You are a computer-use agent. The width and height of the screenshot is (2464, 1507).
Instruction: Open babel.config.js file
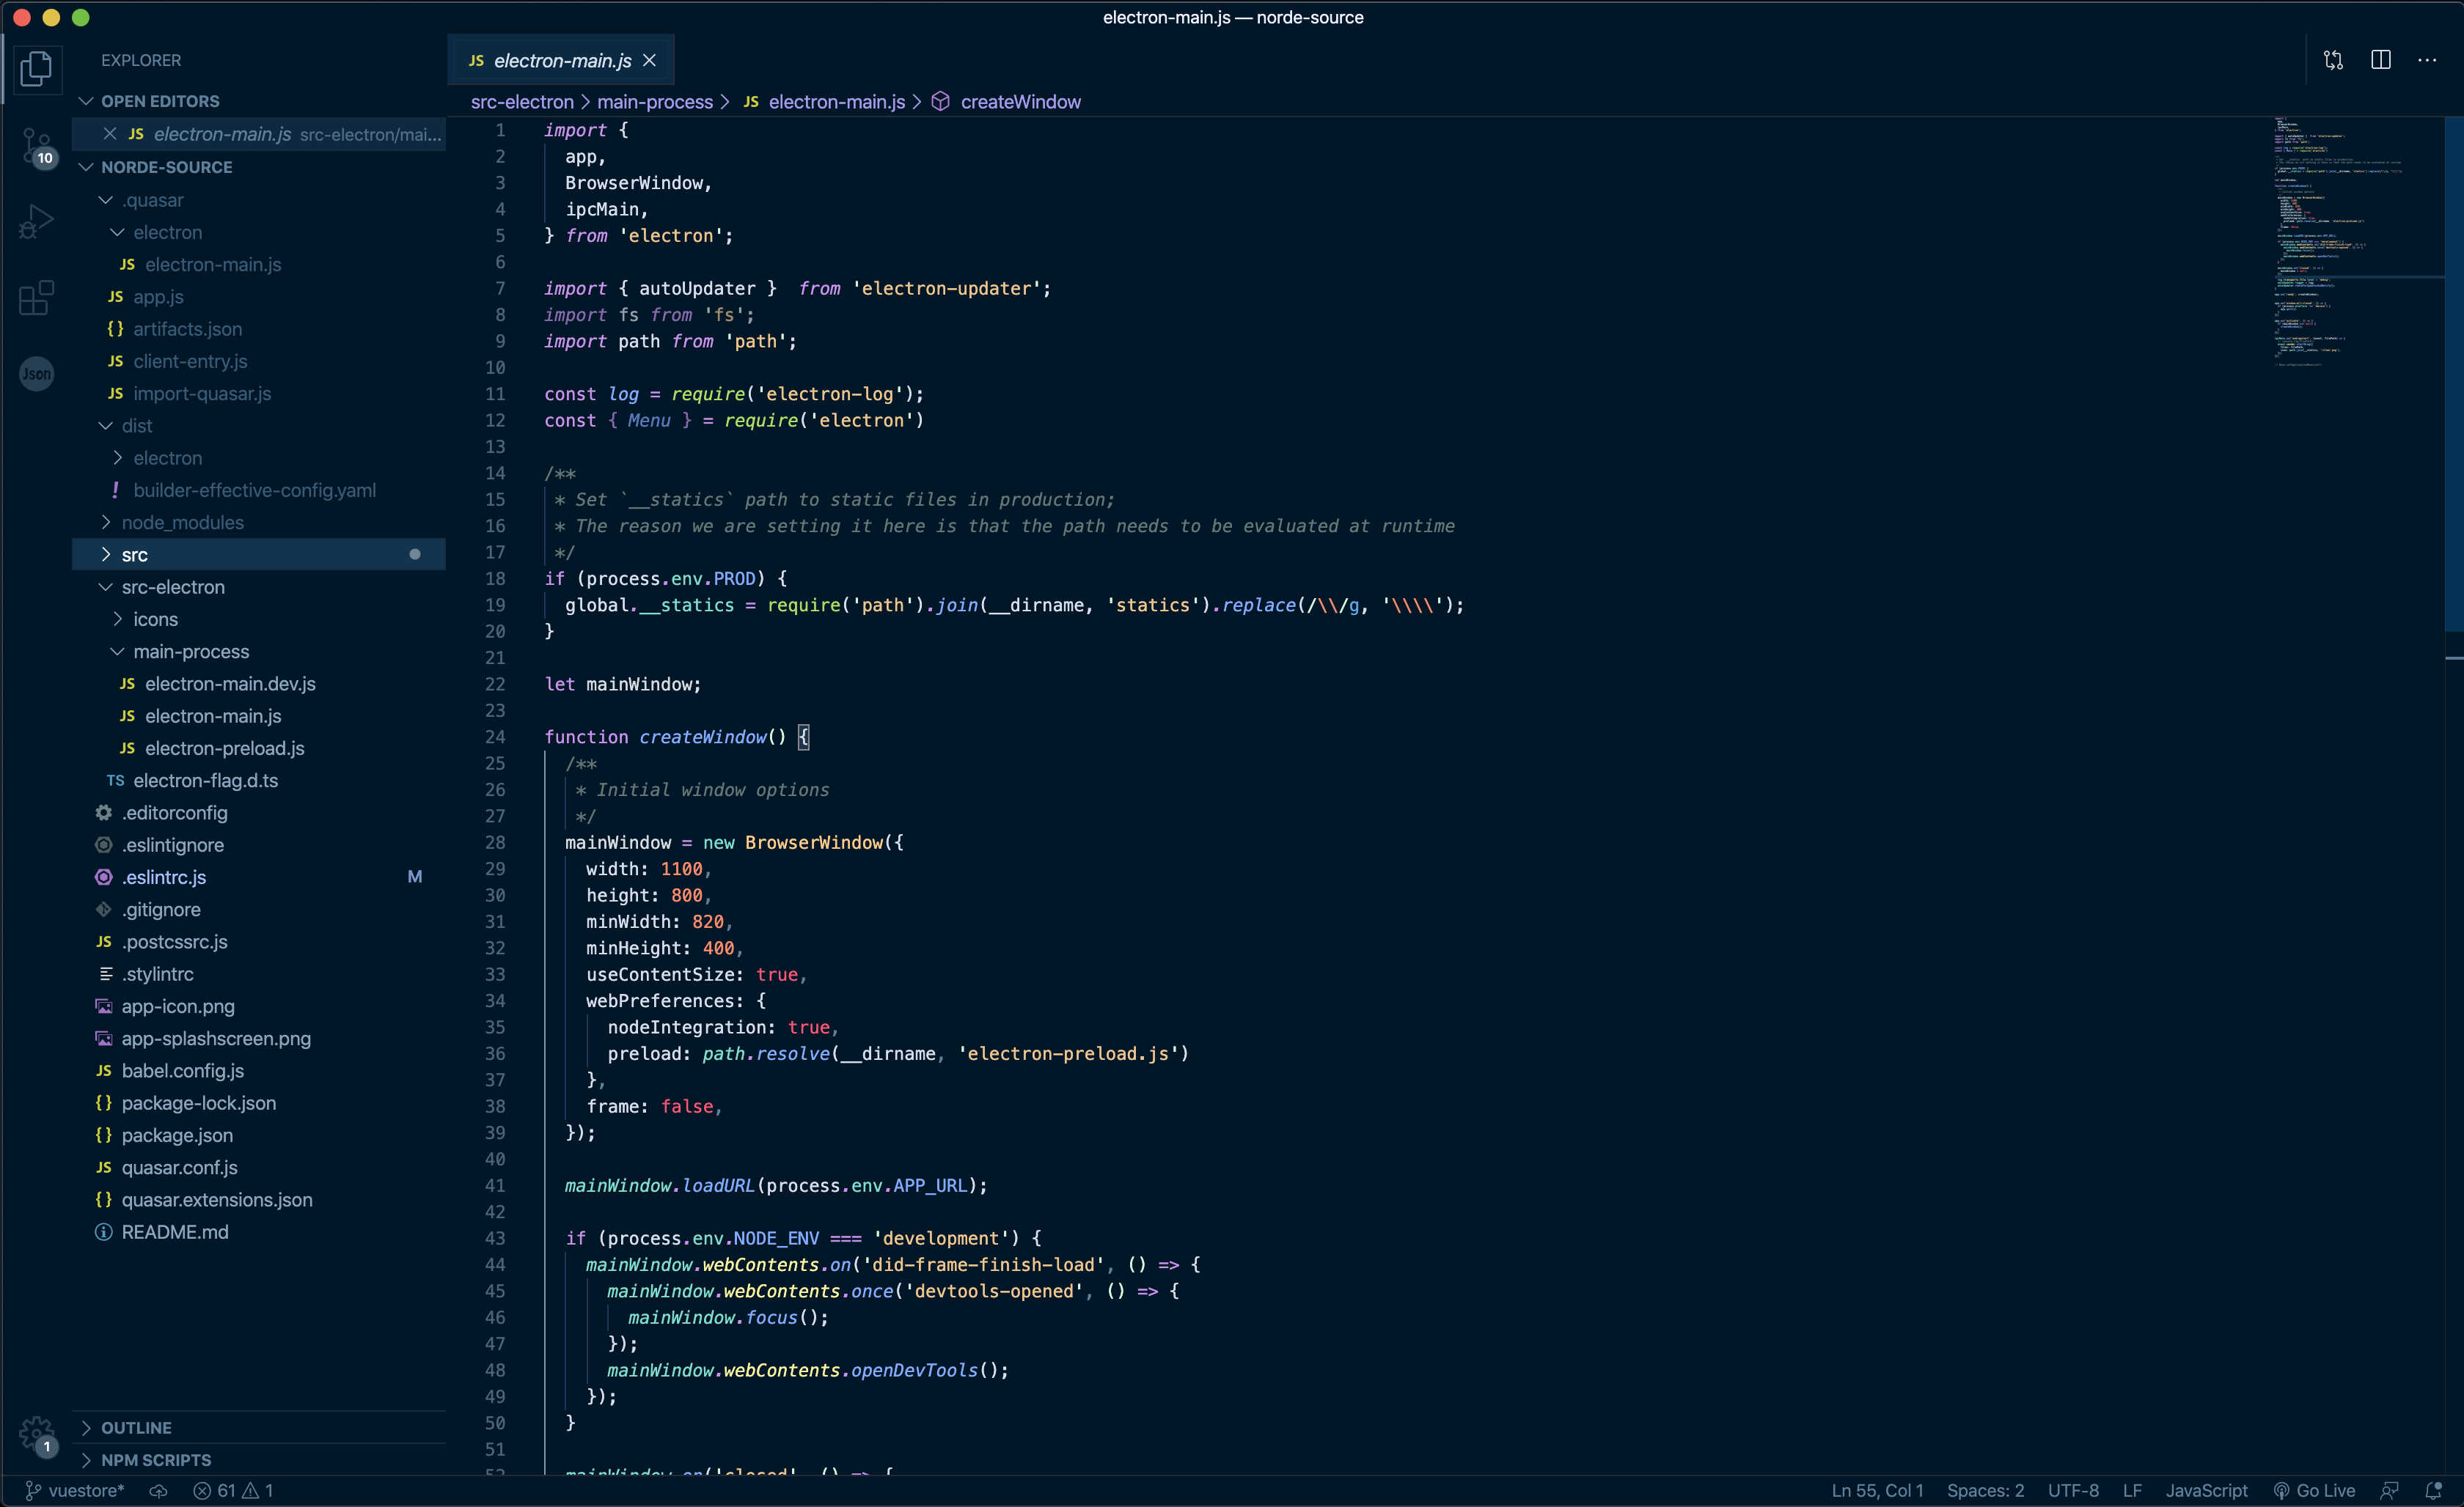259,1070
